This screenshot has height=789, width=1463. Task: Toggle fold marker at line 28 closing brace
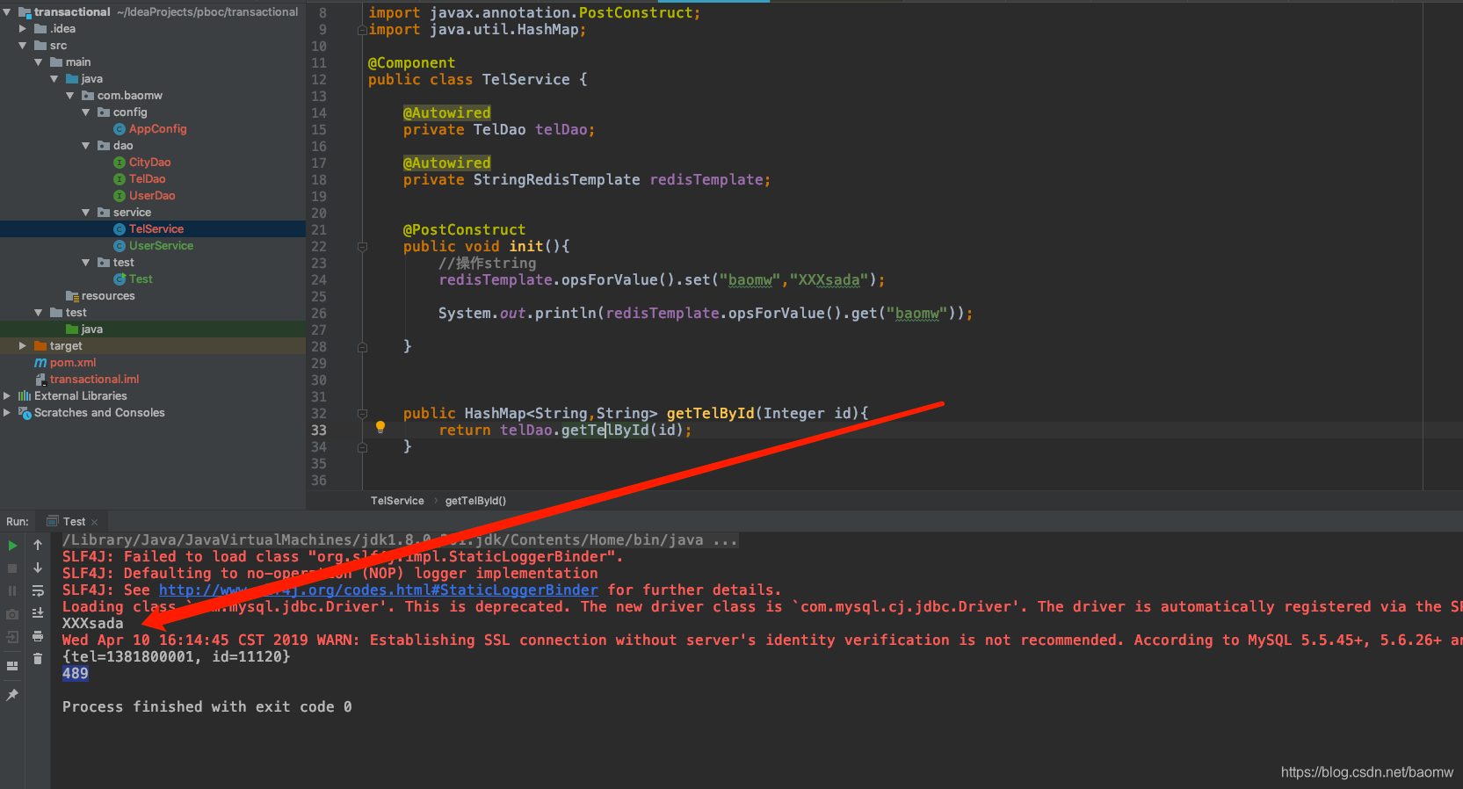point(362,347)
